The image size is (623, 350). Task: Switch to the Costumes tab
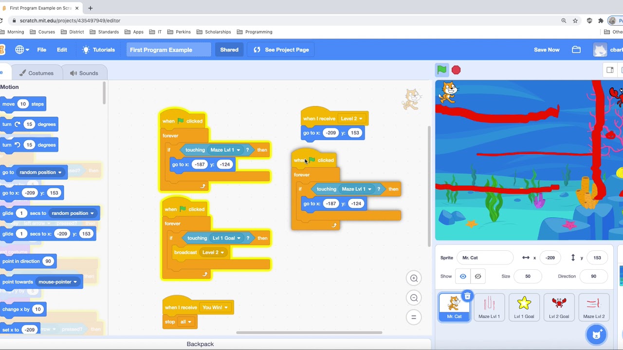[37, 73]
